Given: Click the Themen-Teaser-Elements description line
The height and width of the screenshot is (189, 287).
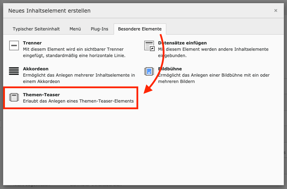Looking at the screenshot, I should [78, 101].
